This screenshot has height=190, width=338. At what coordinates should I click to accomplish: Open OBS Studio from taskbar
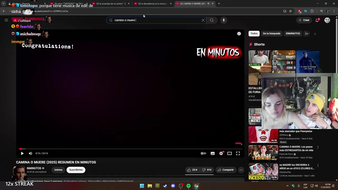(x=181, y=186)
